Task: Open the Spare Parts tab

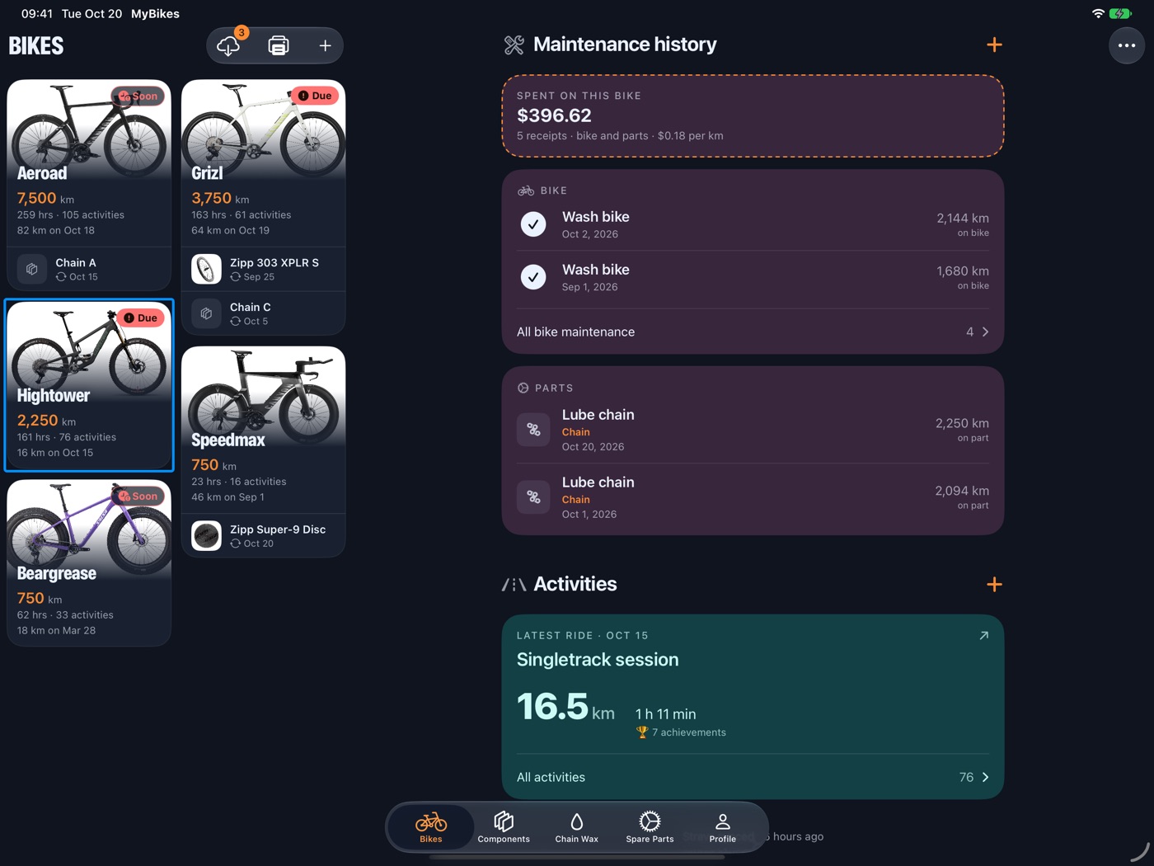Action: pos(650,827)
